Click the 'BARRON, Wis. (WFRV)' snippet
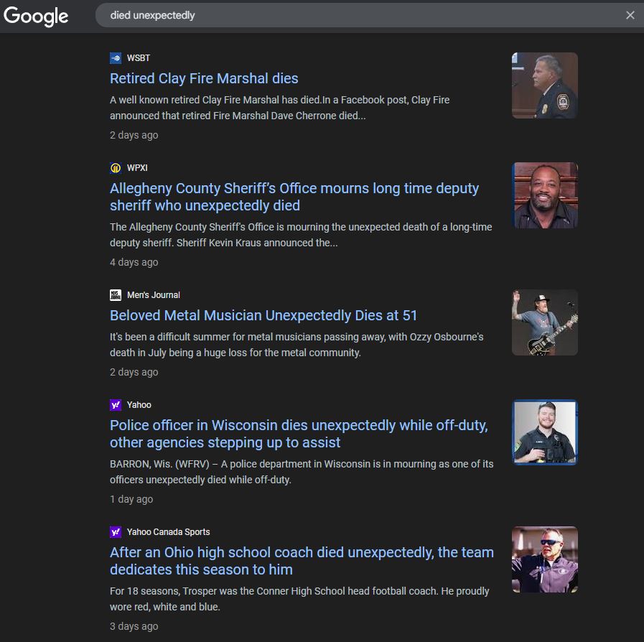The image size is (644, 642). tap(302, 472)
